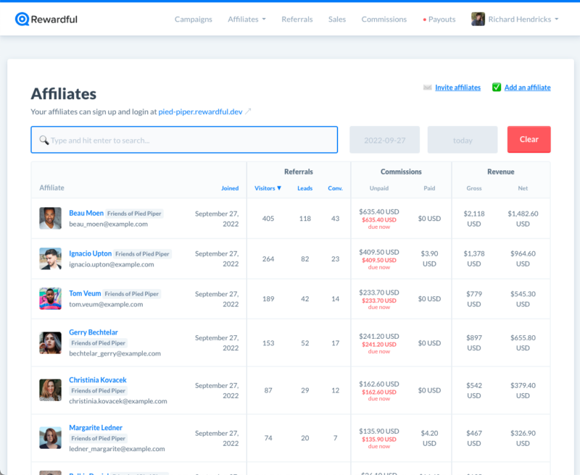Toggle the Visitors column sort arrow

[x=279, y=188]
